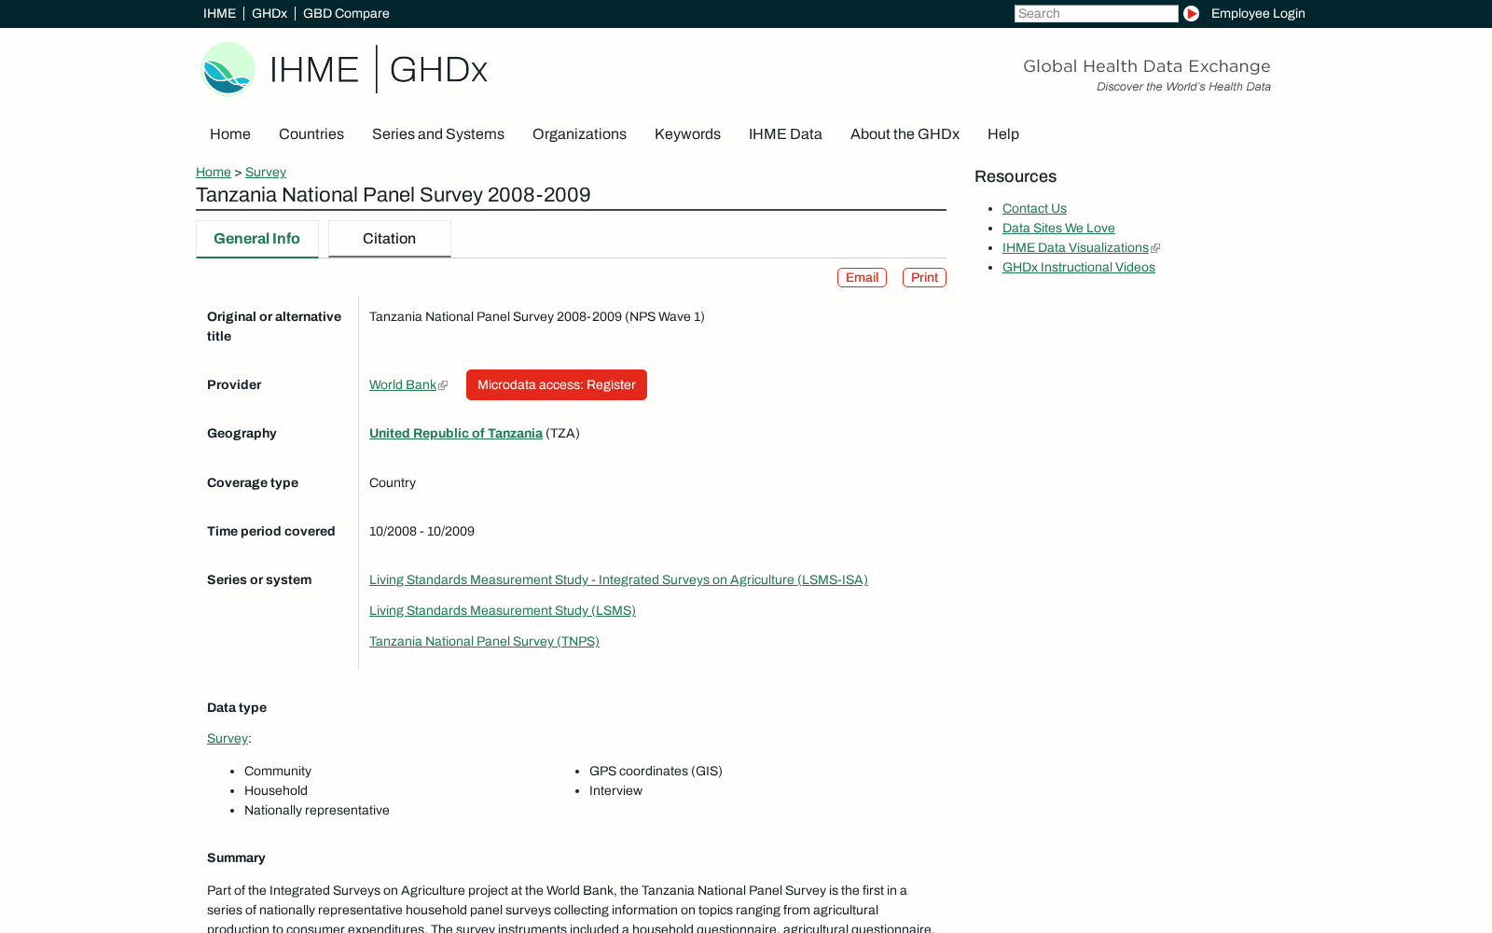
Task: Open United Republic of Tanzania link
Action: [x=456, y=433]
